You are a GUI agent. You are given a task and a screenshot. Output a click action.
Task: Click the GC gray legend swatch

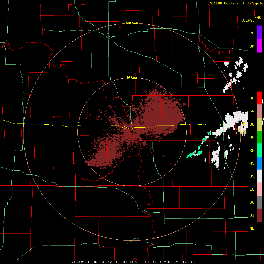click(259, 202)
